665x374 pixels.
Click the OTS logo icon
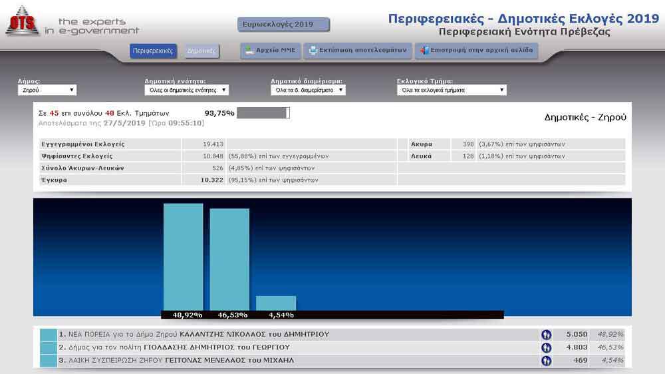point(22,21)
